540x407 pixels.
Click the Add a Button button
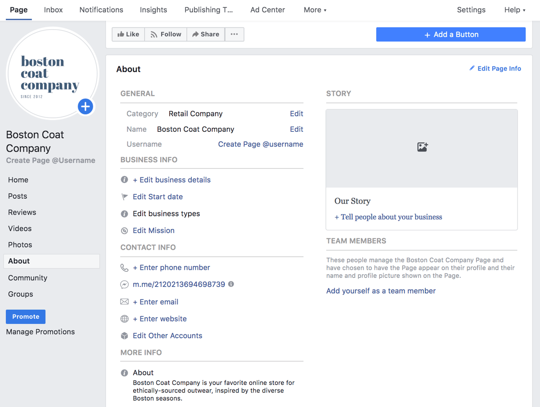(x=450, y=34)
